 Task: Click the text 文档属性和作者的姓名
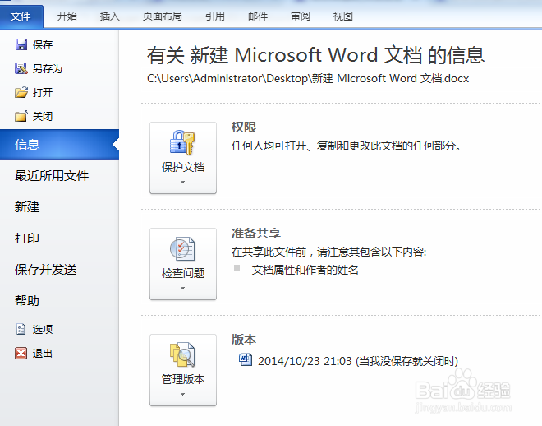click(305, 270)
